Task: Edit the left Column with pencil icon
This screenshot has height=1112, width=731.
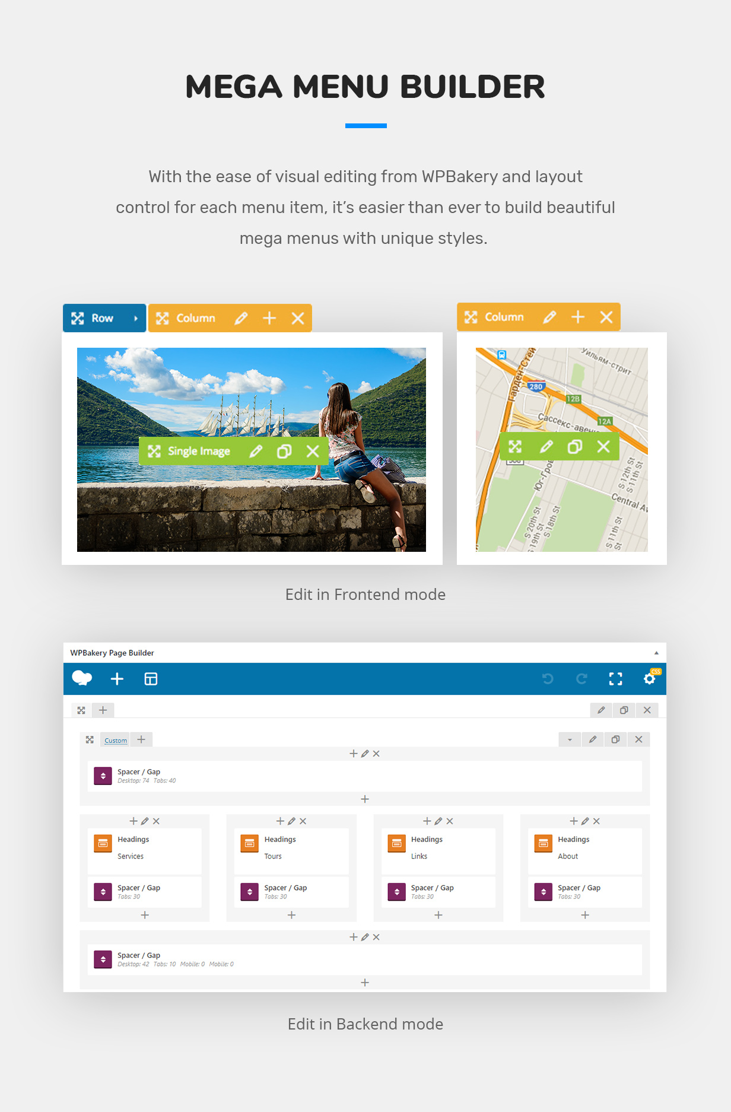Action: 241,319
